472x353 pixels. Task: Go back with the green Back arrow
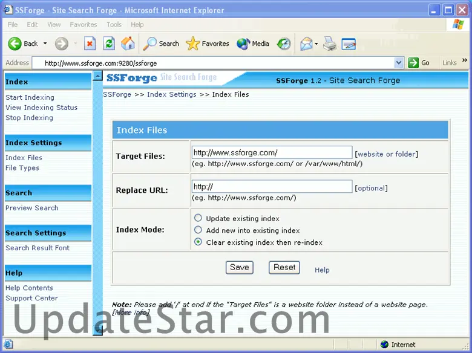(x=23, y=44)
